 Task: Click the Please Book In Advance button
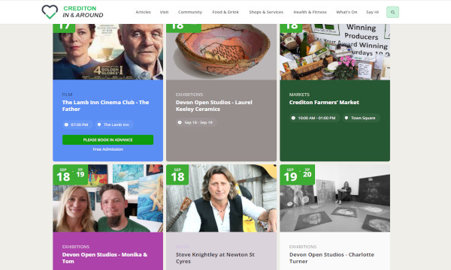coord(107,139)
